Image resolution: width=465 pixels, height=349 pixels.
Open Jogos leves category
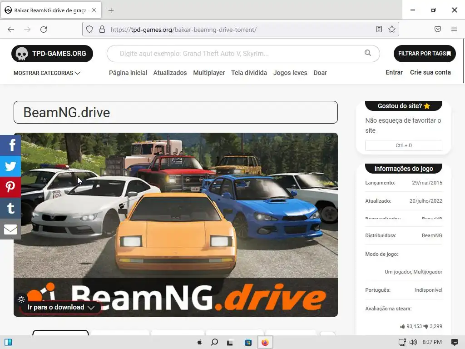click(x=290, y=73)
